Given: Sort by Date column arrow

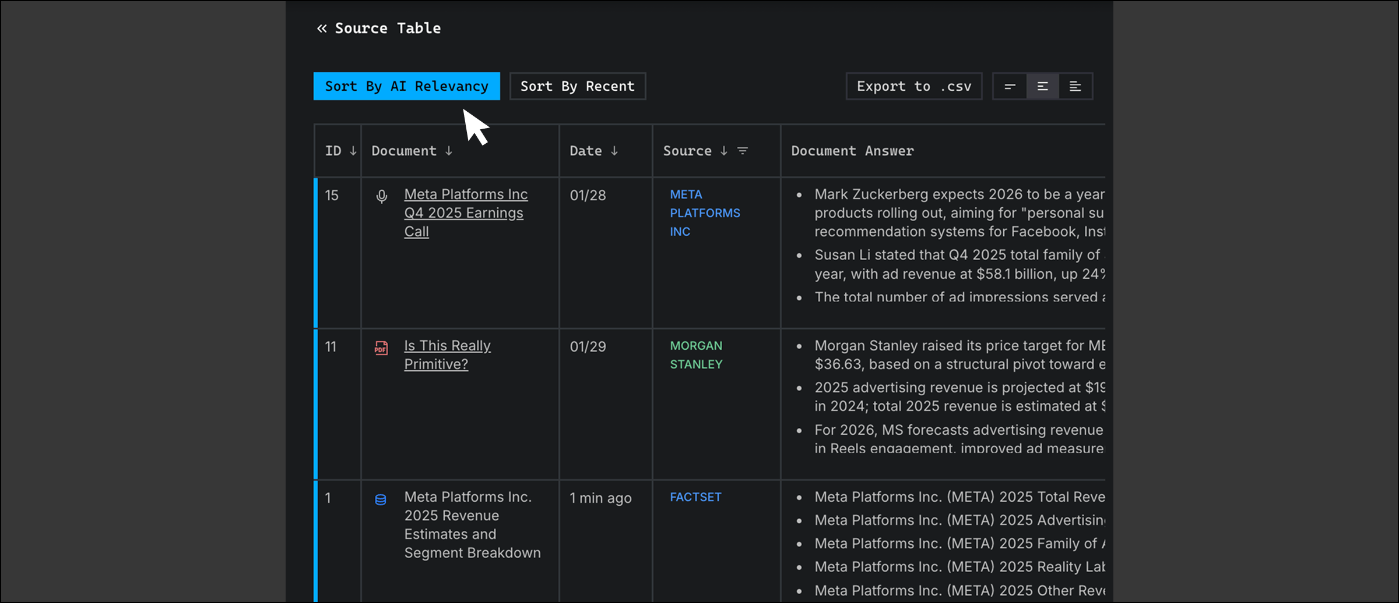Looking at the screenshot, I should pos(614,151).
